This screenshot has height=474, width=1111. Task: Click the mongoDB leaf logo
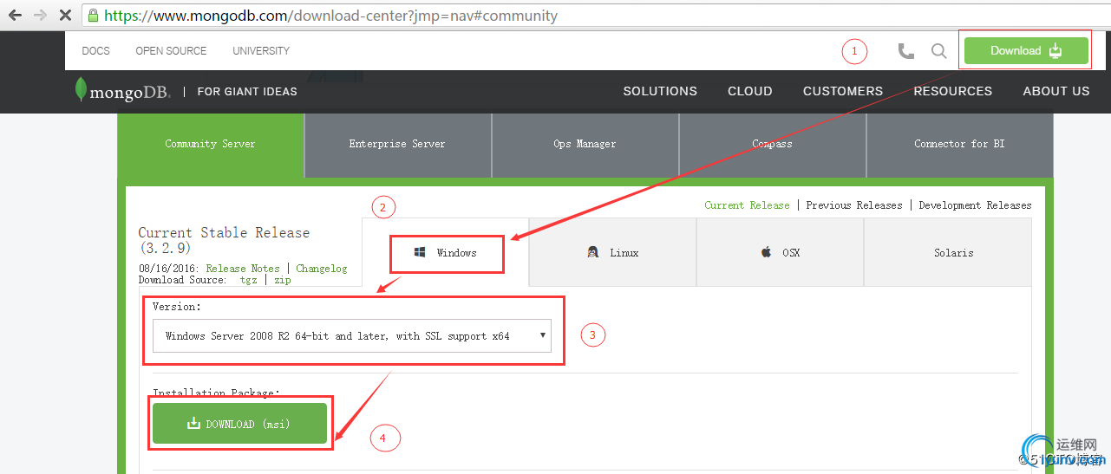point(81,90)
